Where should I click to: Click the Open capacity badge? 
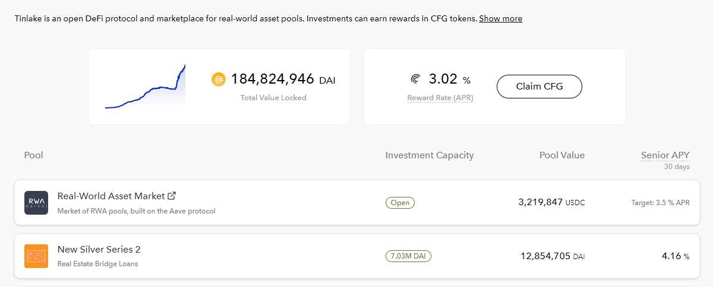click(400, 203)
